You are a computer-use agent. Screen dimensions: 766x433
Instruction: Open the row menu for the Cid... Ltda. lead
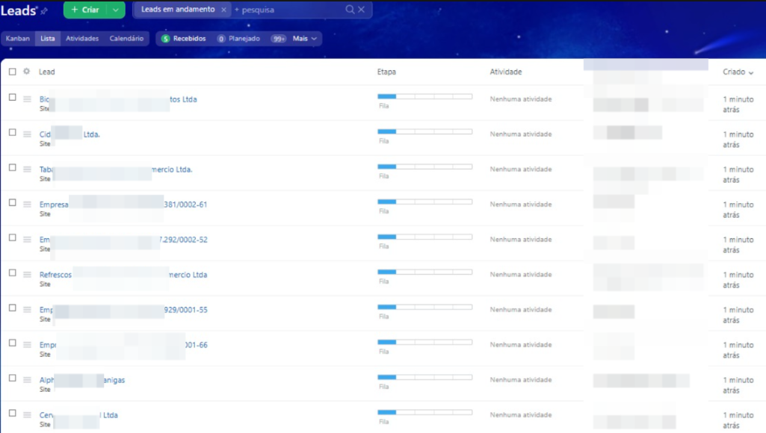27,134
